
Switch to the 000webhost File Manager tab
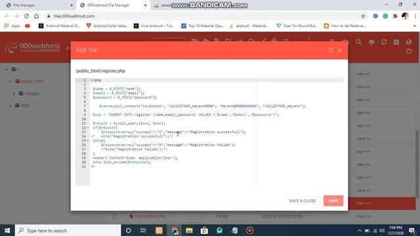(x=113, y=5)
